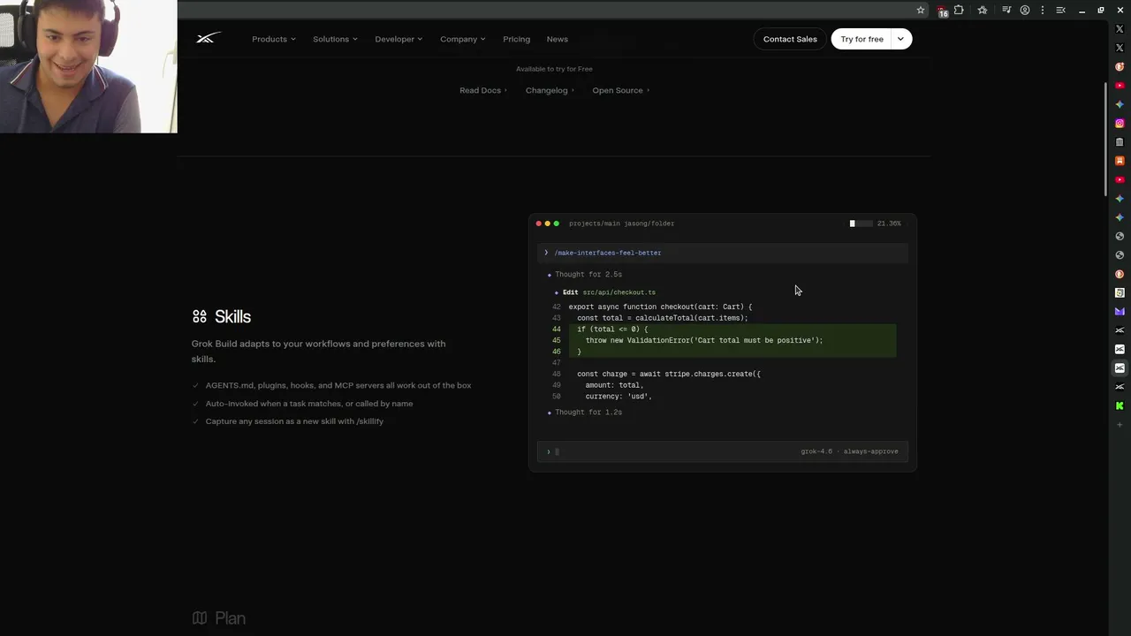
Task: Click the "AGENTS.md, plugins, hooks" bullet
Action: coord(338,385)
